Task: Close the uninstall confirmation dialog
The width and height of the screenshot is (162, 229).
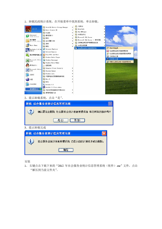Action: coord(110,104)
